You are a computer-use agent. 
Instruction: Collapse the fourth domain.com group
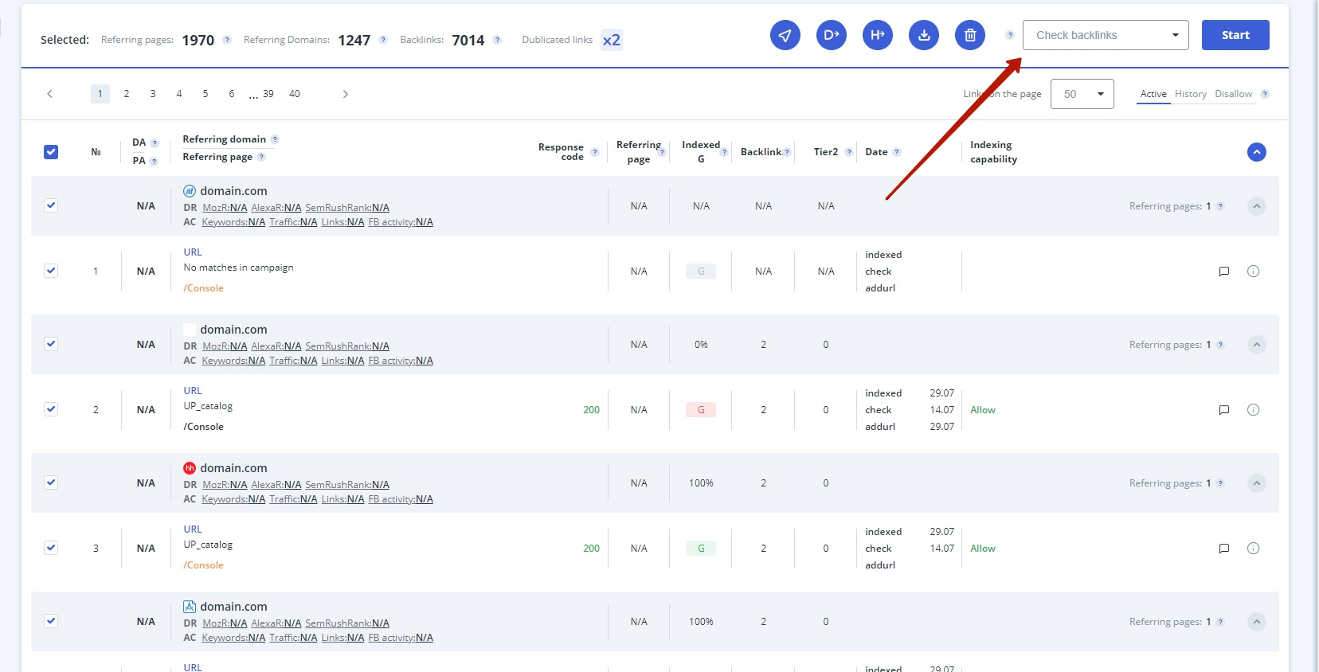point(1257,622)
